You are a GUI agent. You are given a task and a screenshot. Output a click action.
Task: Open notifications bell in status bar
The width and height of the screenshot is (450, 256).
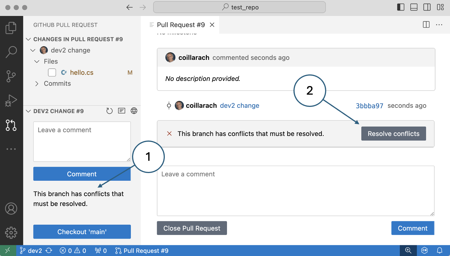click(x=439, y=251)
